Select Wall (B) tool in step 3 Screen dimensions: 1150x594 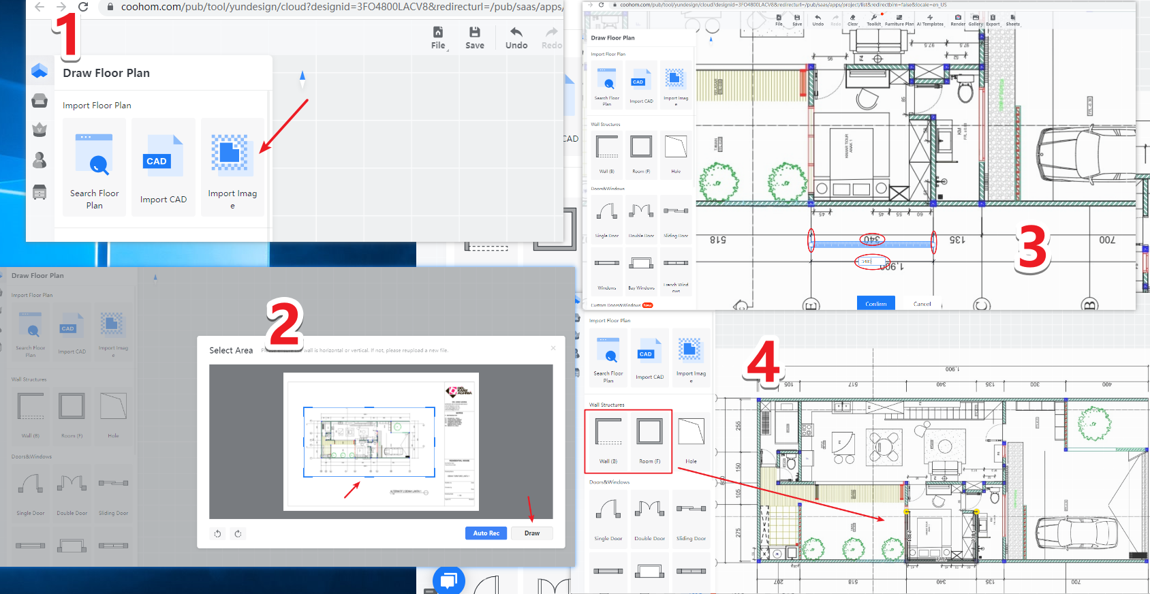[x=607, y=154]
